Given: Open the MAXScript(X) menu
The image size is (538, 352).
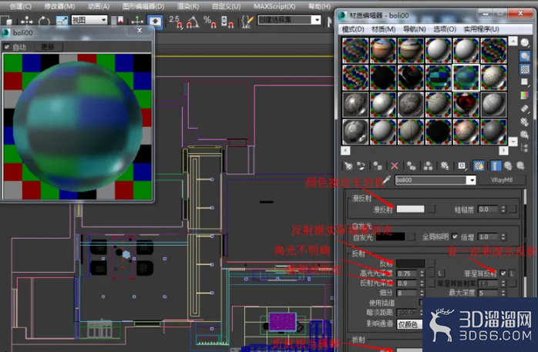Looking at the screenshot, I should pyautogui.click(x=274, y=6).
